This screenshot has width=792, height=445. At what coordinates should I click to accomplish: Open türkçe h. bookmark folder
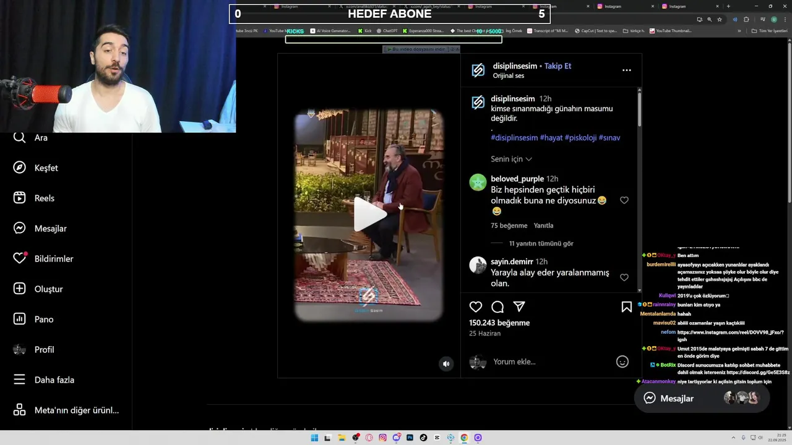click(634, 31)
